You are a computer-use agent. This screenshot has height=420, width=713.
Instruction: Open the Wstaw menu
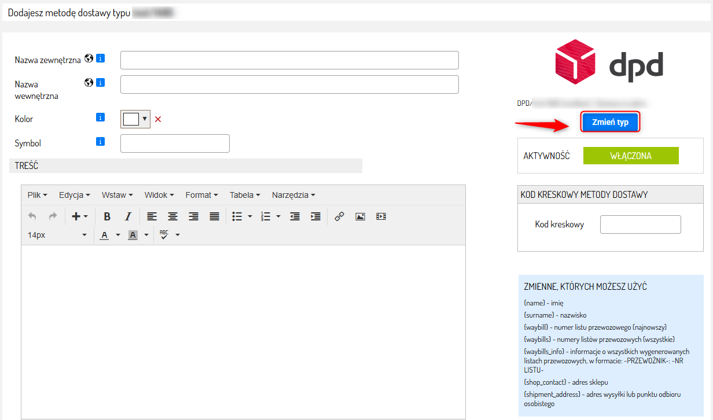[x=117, y=195]
